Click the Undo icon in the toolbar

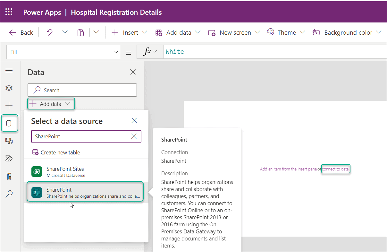click(x=49, y=32)
